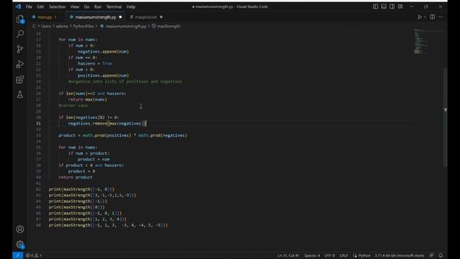Screen dimensions: 460x259
Task: Click the VS Code logo in title bar
Action: click(18, 6)
